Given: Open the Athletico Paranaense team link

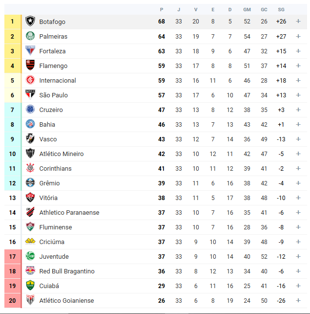Looking at the screenshot, I should point(69,212).
